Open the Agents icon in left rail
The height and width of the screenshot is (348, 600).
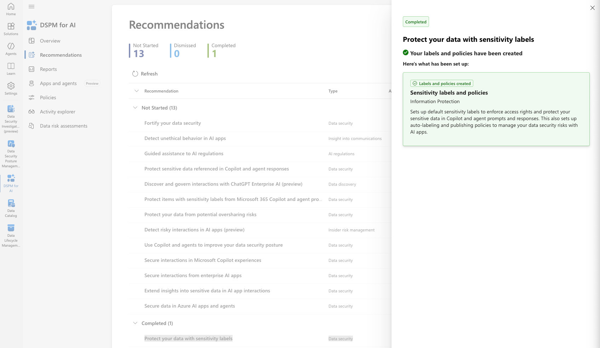point(11,46)
